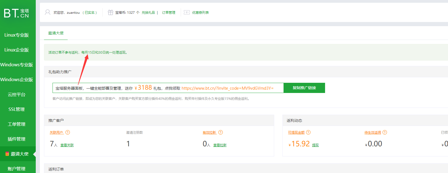Viewport: 448px width, 173px height.
Task: Click the BT.CN logo
Action: 17,13
